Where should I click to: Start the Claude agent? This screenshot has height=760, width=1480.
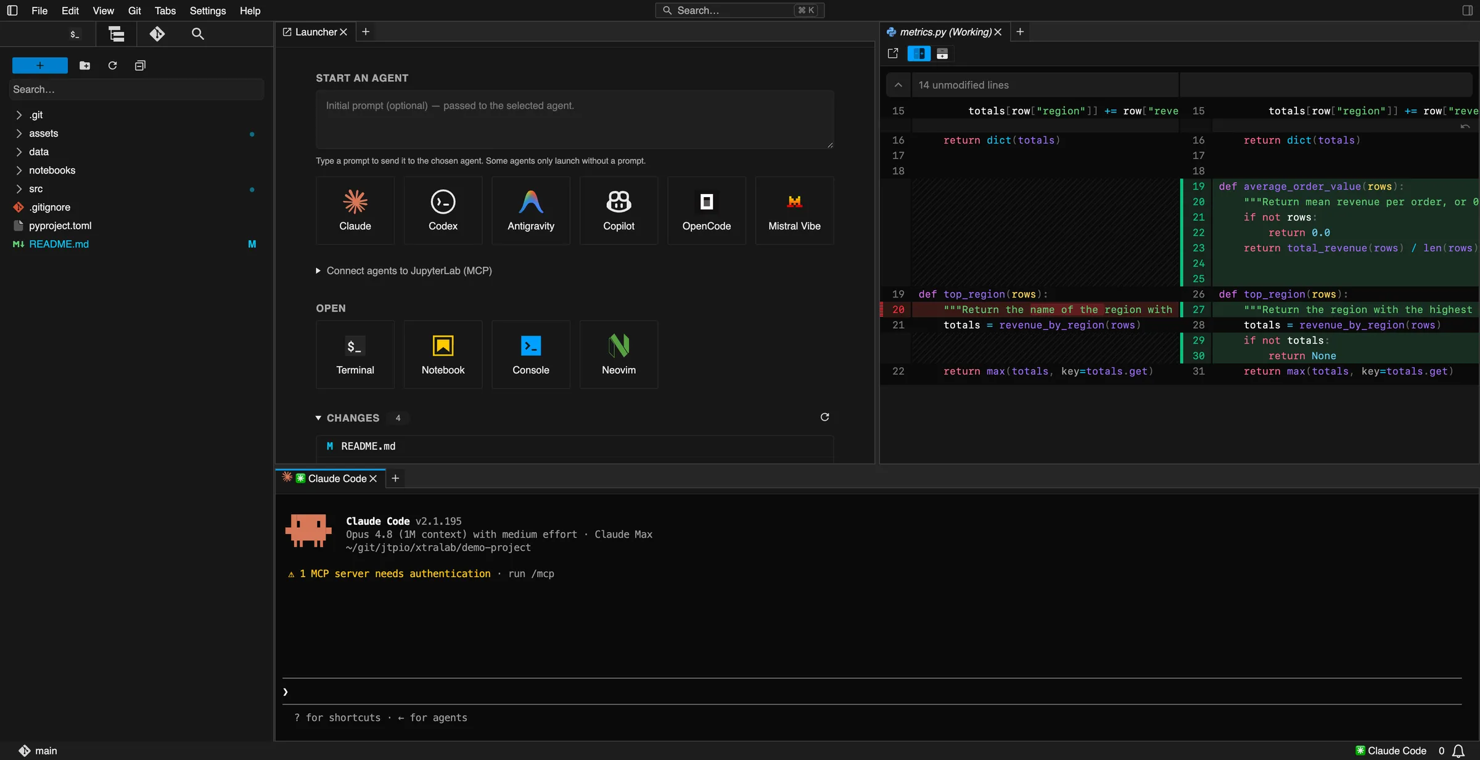(355, 211)
